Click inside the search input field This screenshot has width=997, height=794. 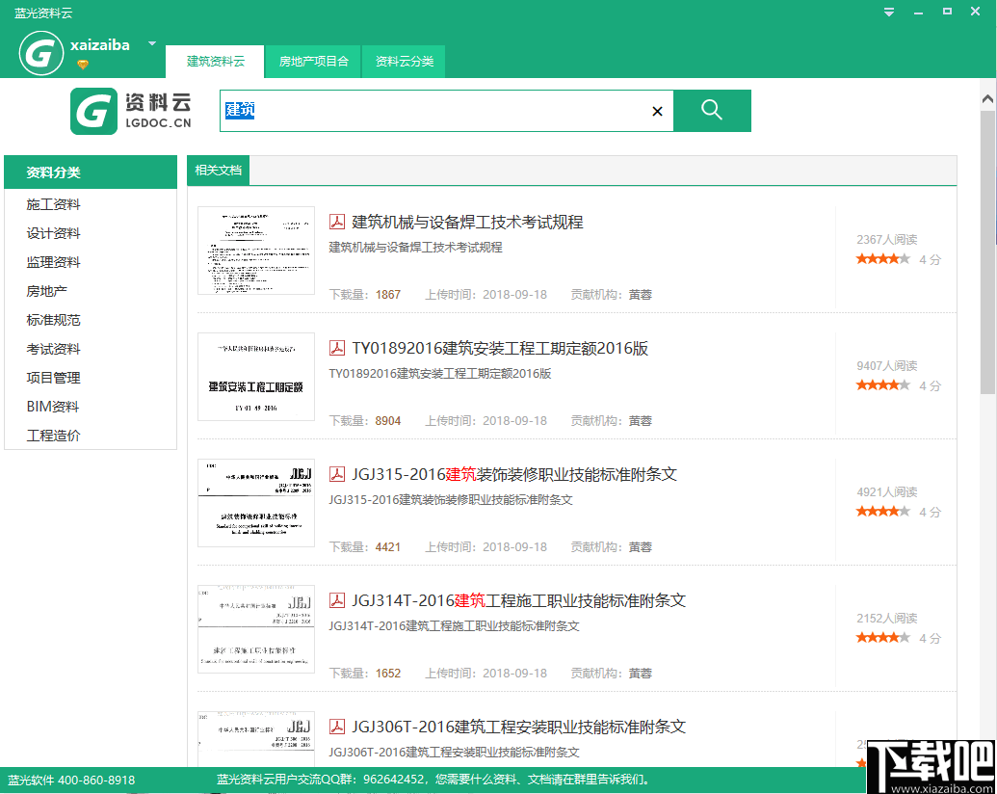(433, 111)
